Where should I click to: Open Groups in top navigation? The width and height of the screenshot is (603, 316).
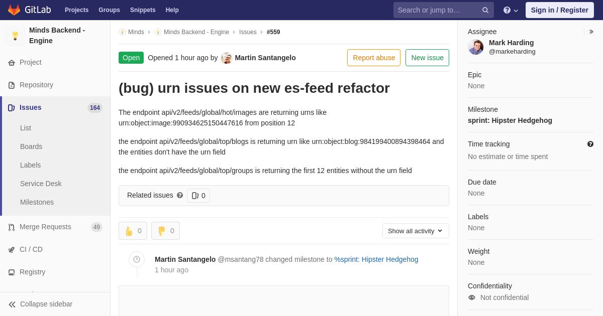[x=109, y=10]
